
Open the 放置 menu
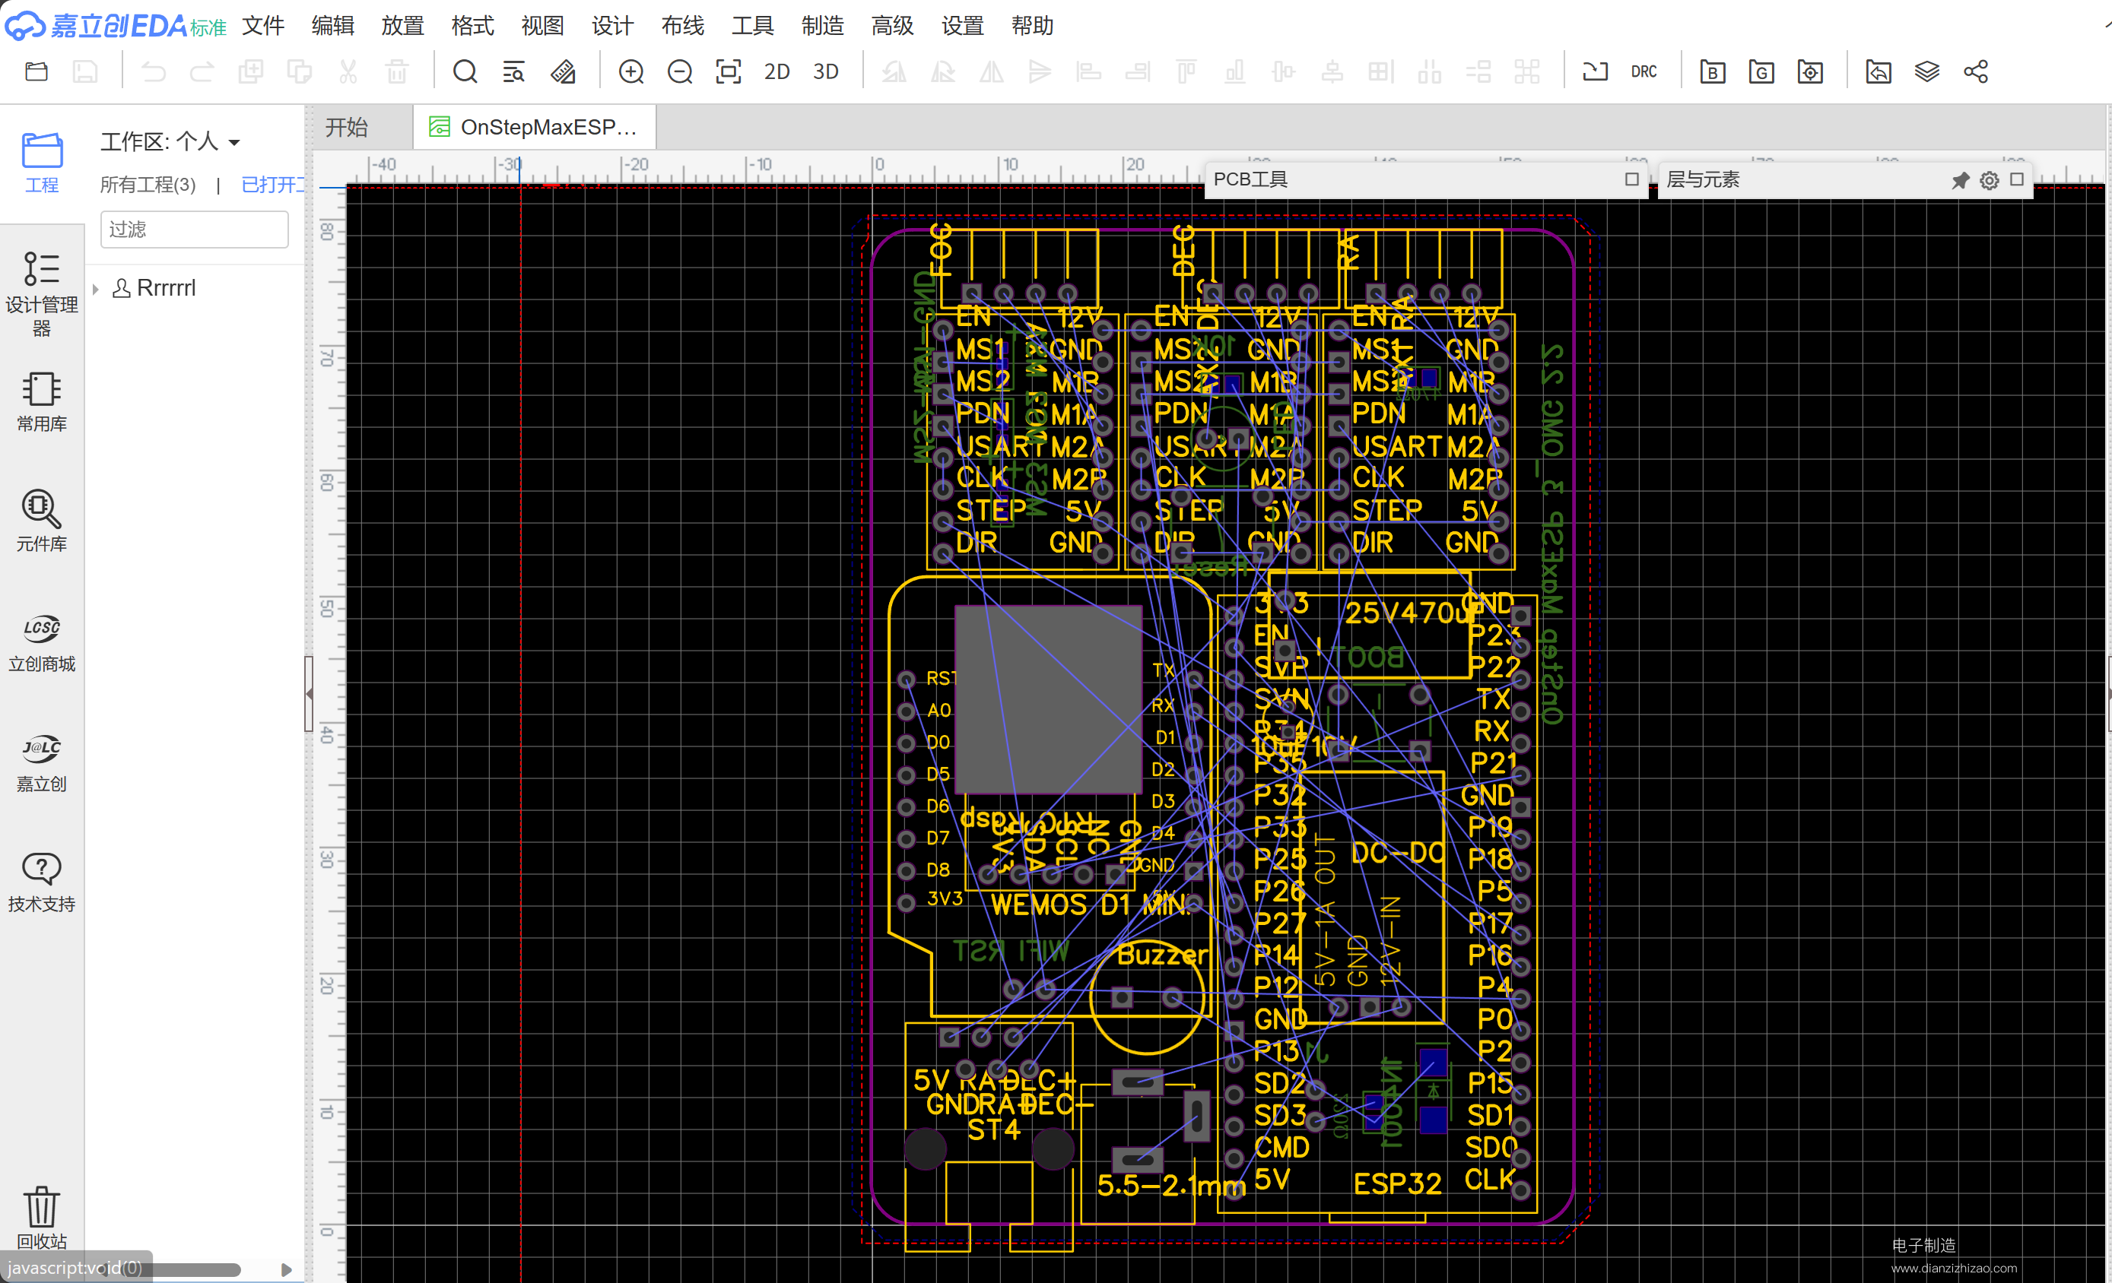tap(403, 26)
